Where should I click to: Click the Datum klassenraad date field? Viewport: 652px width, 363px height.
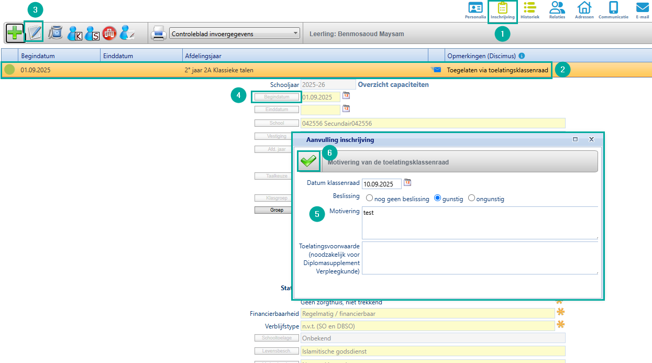point(381,184)
